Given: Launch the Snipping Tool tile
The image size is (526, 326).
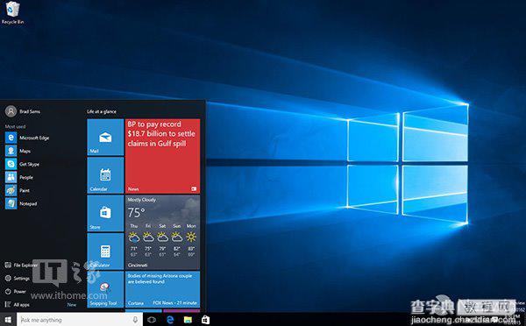Looking at the screenshot, I should [105, 289].
